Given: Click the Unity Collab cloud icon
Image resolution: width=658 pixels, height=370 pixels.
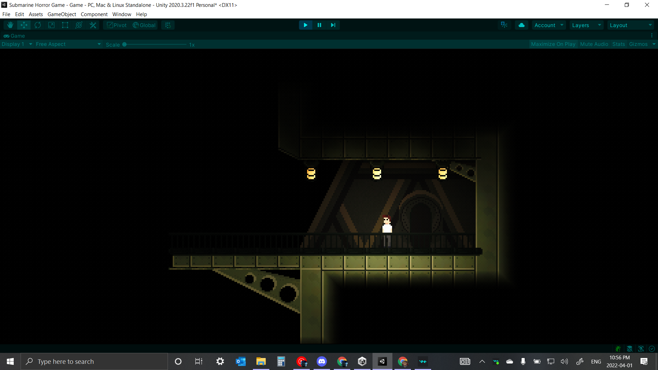Looking at the screenshot, I should point(522,25).
